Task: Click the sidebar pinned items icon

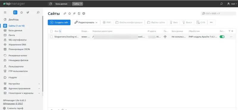Action: [28, 12]
